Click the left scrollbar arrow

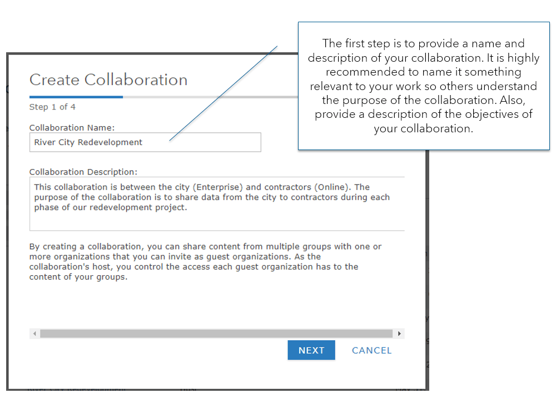tap(34, 333)
